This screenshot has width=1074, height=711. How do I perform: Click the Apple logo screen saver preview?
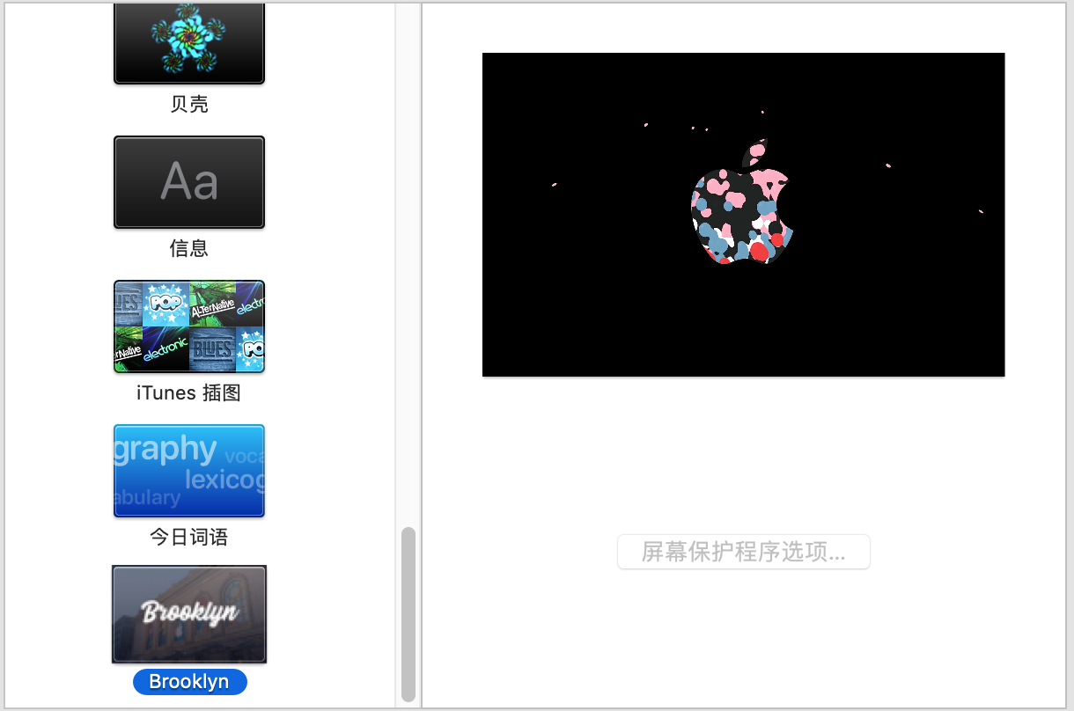pos(744,215)
